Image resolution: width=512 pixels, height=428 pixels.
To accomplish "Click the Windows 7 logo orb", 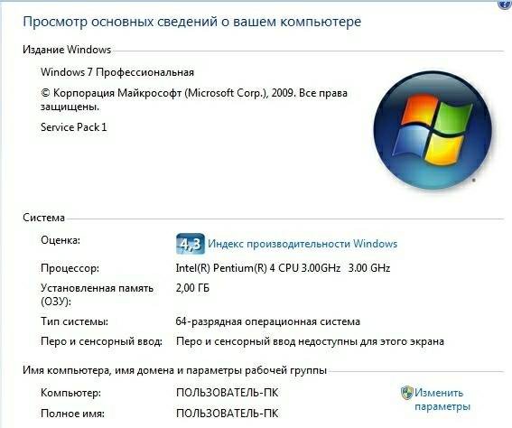I will [x=433, y=130].
